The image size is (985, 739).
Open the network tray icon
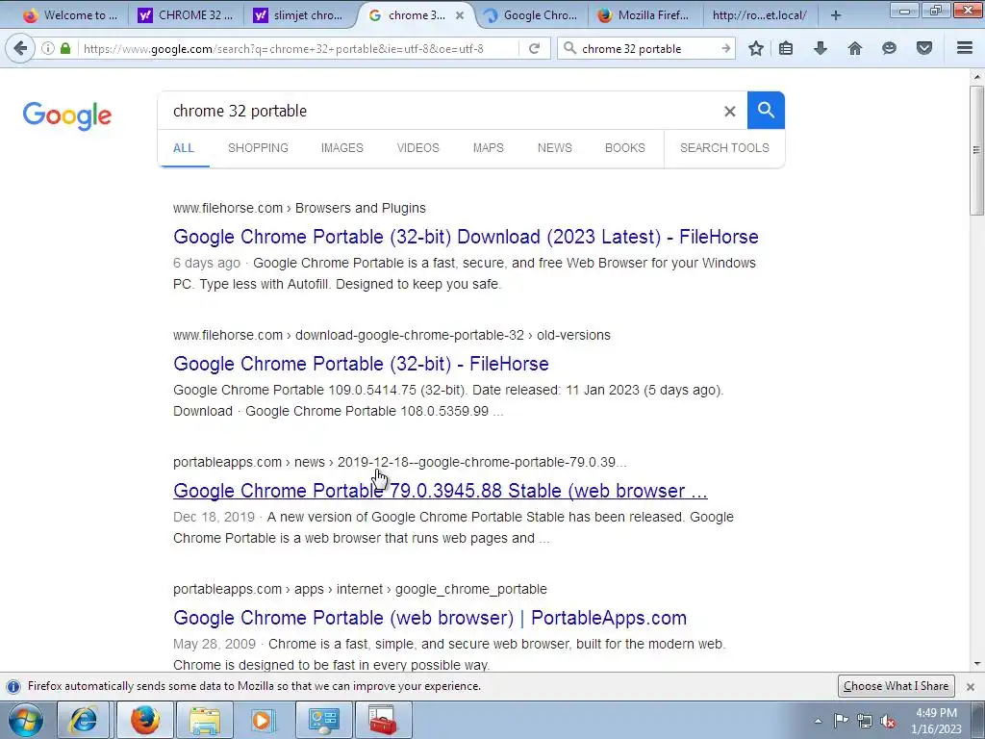865,721
